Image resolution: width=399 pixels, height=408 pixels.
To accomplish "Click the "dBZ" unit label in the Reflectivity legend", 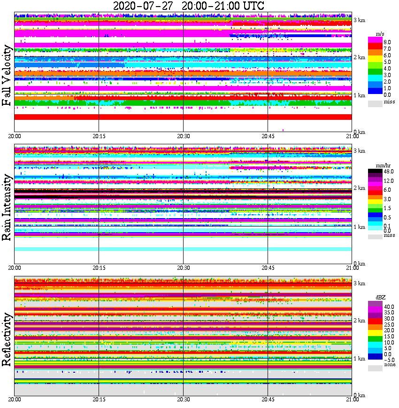I will click(381, 297).
